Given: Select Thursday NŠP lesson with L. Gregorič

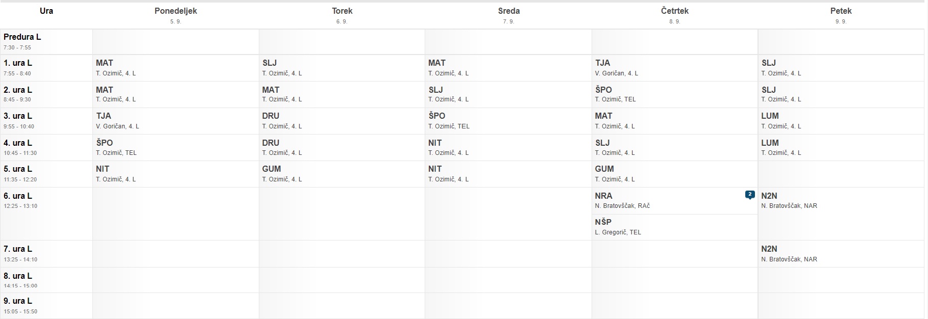Looking at the screenshot, I should point(674,227).
